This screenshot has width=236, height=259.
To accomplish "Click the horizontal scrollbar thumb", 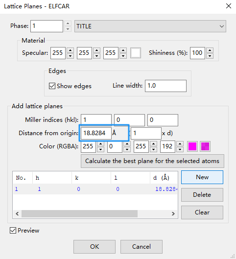I will click(x=79, y=214).
